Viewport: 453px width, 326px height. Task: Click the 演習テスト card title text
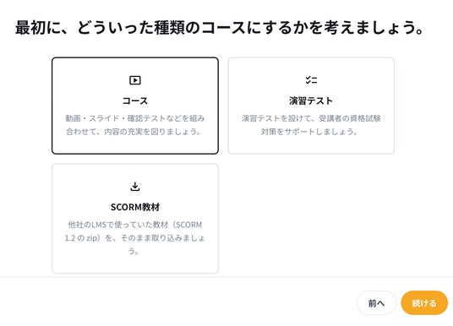pos(311,101)
